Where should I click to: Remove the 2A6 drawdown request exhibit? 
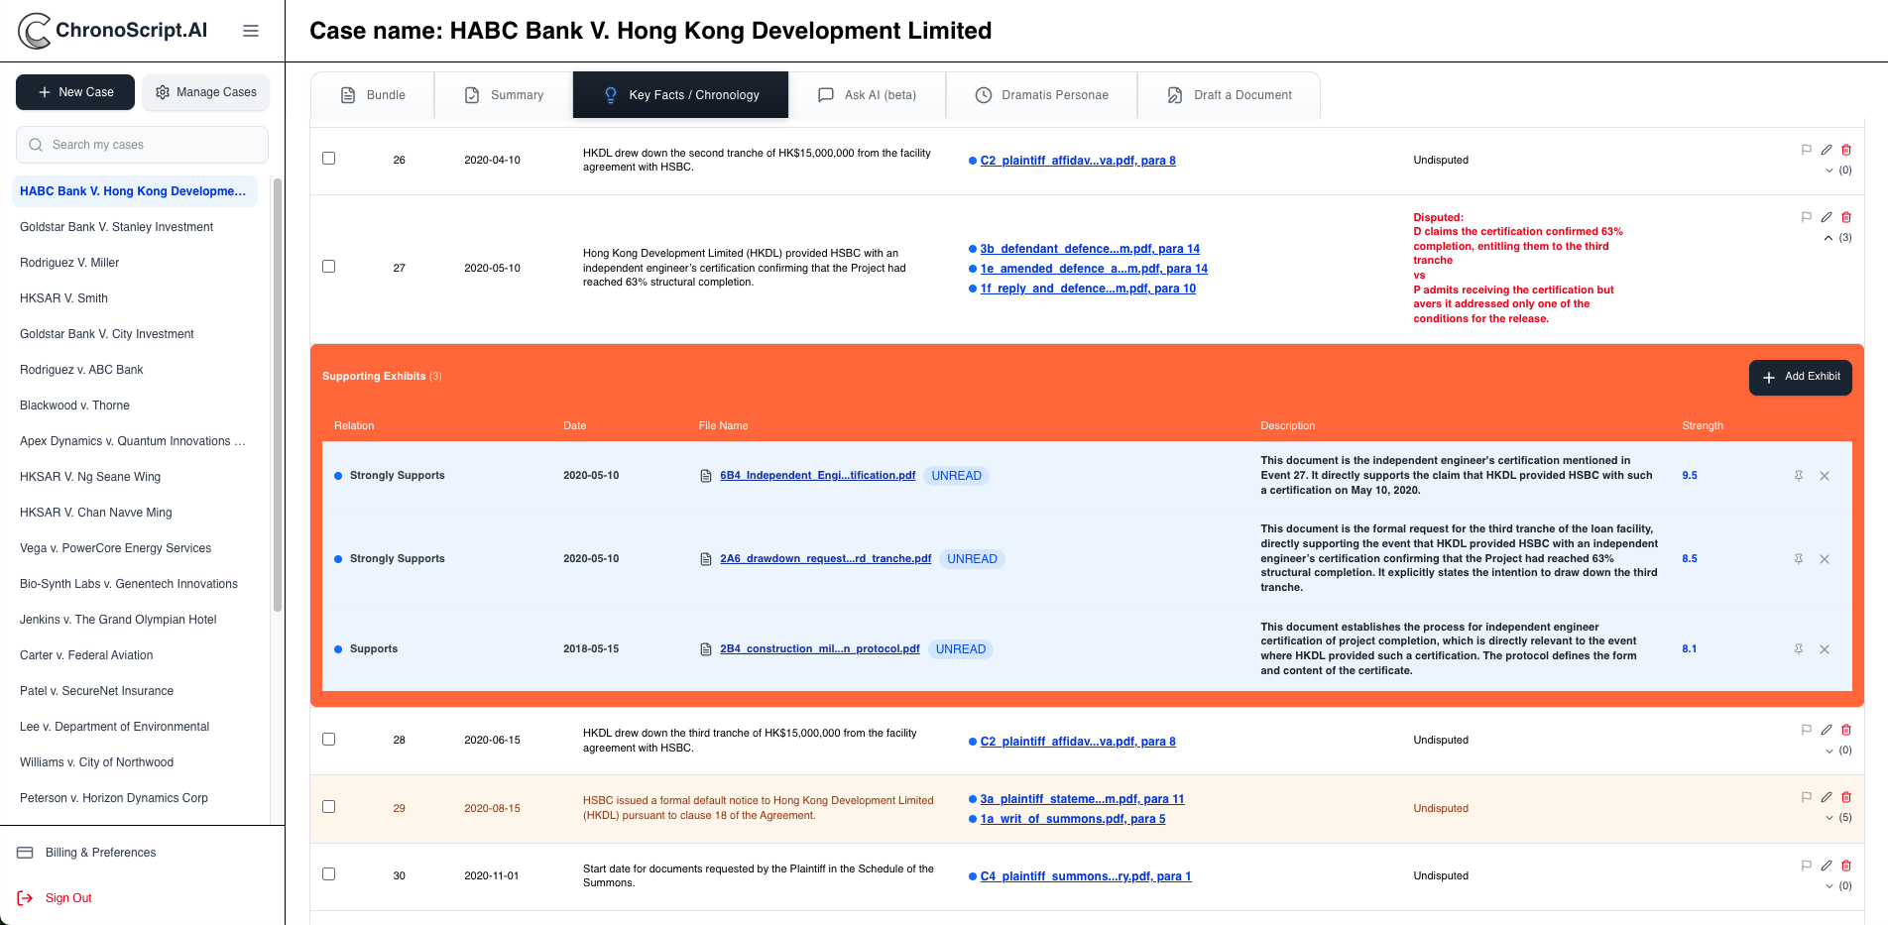click(1825, 559)
